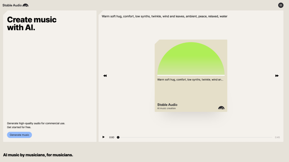This screenshot has width=289, height=162.
Task: Click the 0:45 track duration label
Action: coord(277,137)
